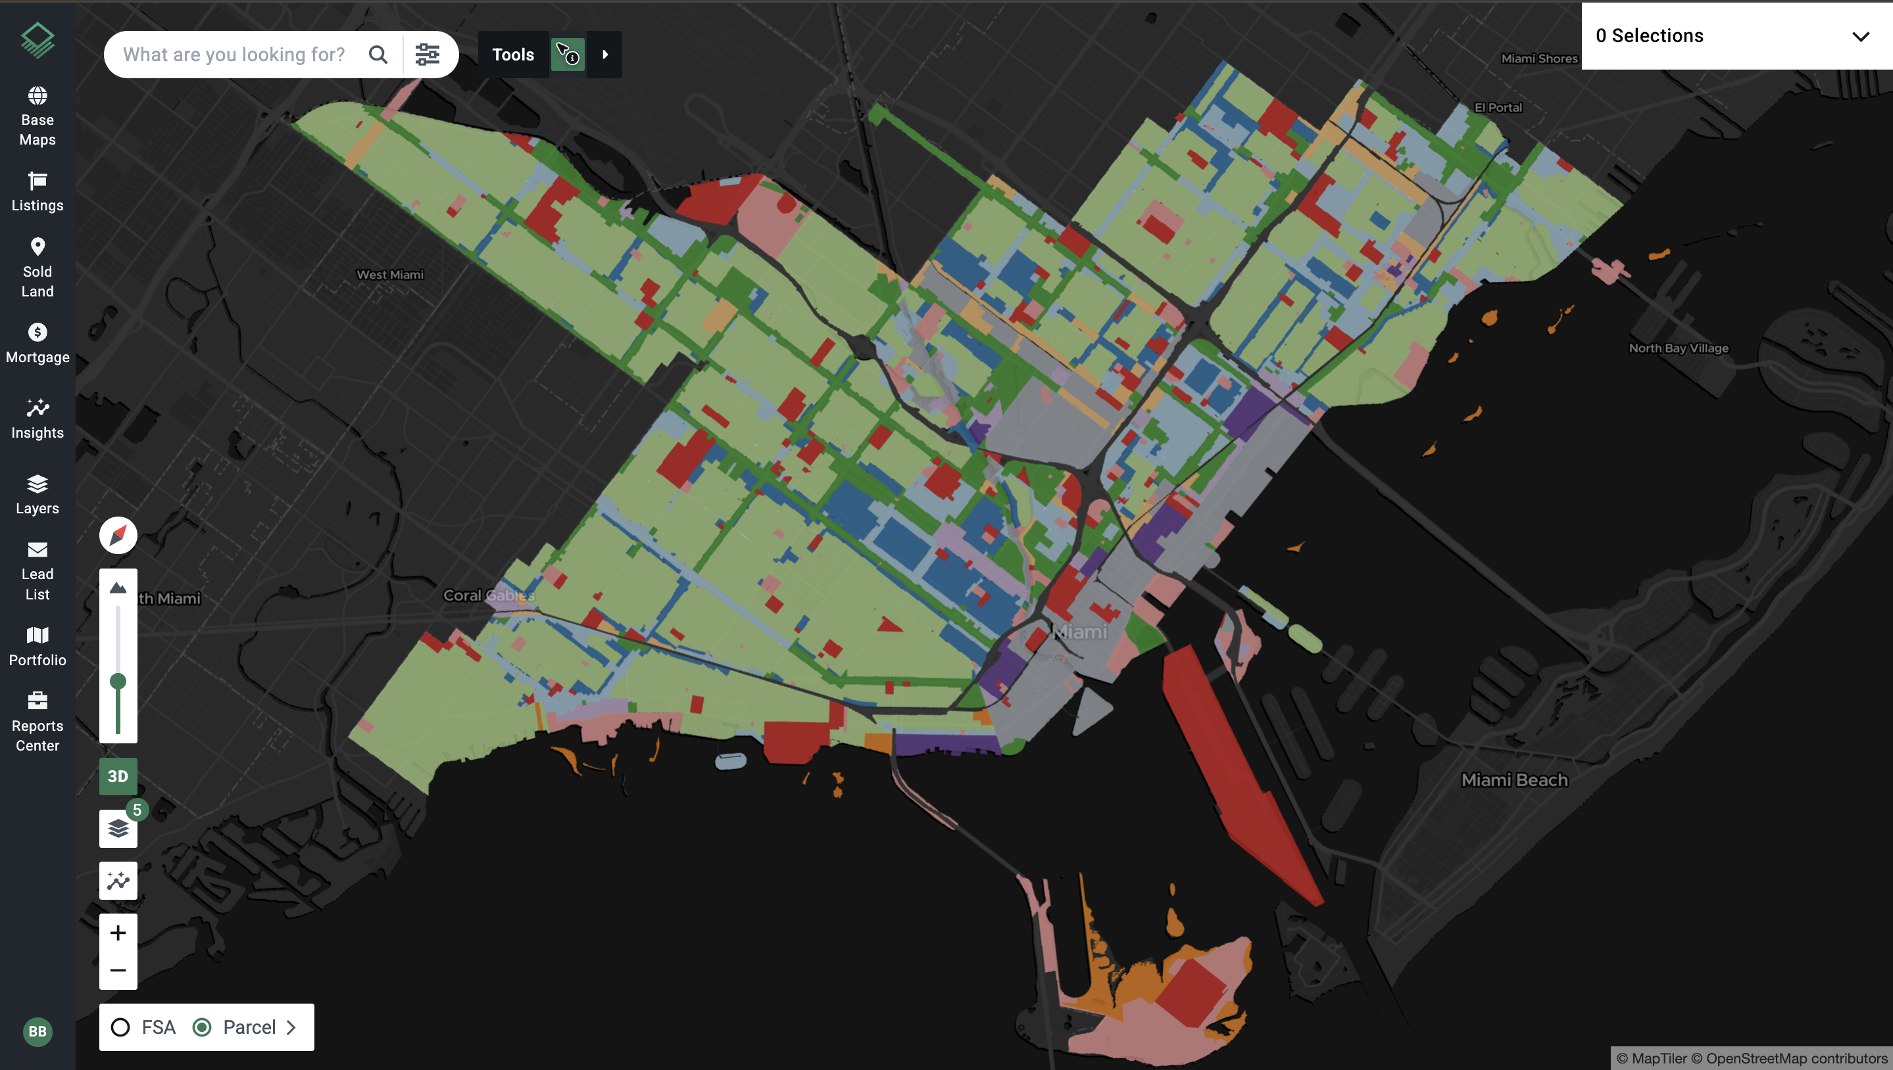Viewport: 1893px width, 1070px height.
Task: Toggle 3D map view
Action: 118,776
